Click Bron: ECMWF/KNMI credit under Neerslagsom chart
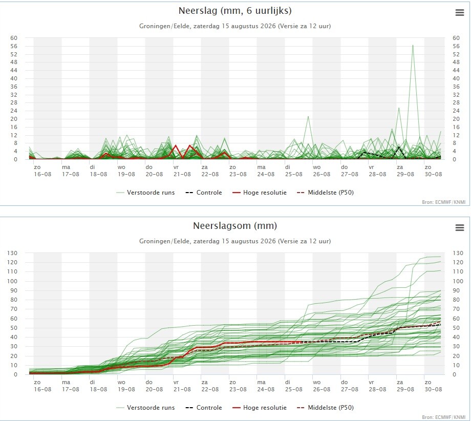 [444, 417]
